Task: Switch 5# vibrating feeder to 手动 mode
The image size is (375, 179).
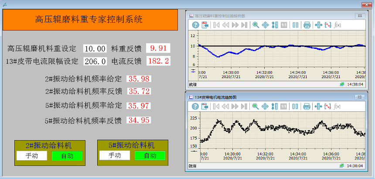Action: coord(114,155)
